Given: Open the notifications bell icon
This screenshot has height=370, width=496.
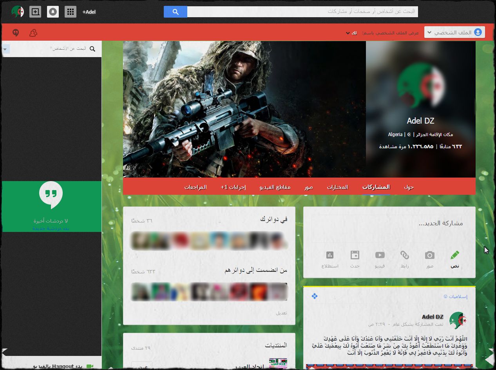Looking at the screenshot, I should pos(53,12).
